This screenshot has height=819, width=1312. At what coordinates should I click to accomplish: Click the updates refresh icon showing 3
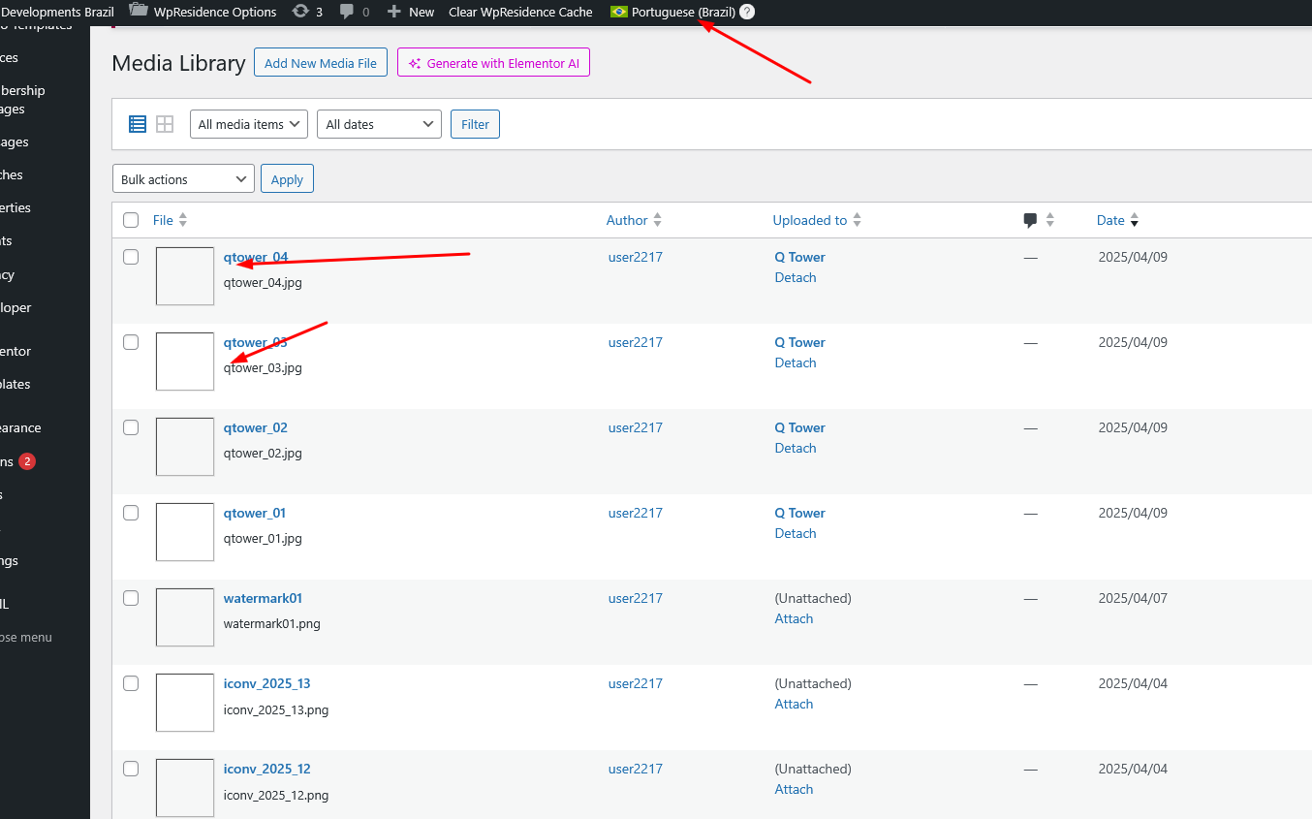pyautogui.click(x=300, y=12)
